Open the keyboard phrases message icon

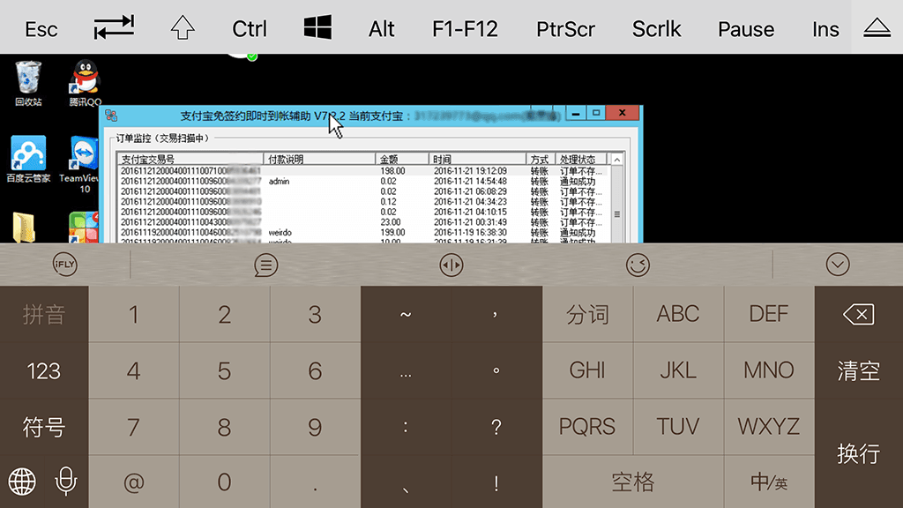tap(265, 265)
